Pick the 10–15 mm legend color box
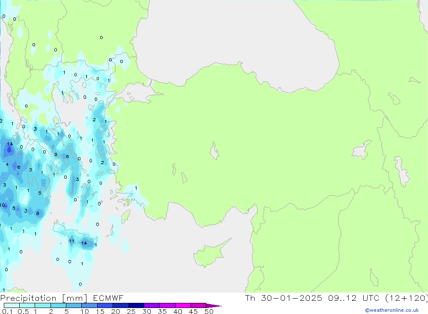This screenshot has height=314, width=428. tap(89, 305)
